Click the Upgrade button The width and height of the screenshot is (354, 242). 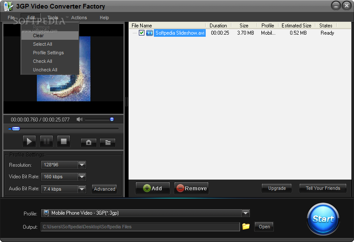(x=277, y=188)
